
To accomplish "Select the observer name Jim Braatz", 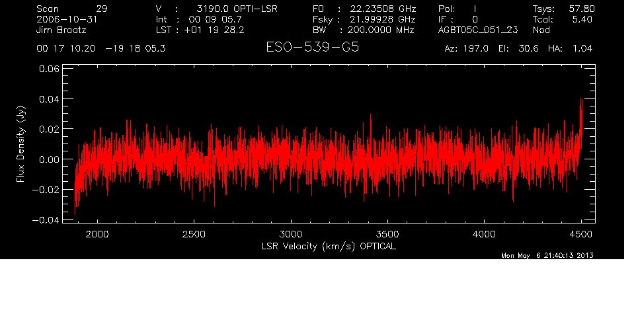I will pos(61,30).
